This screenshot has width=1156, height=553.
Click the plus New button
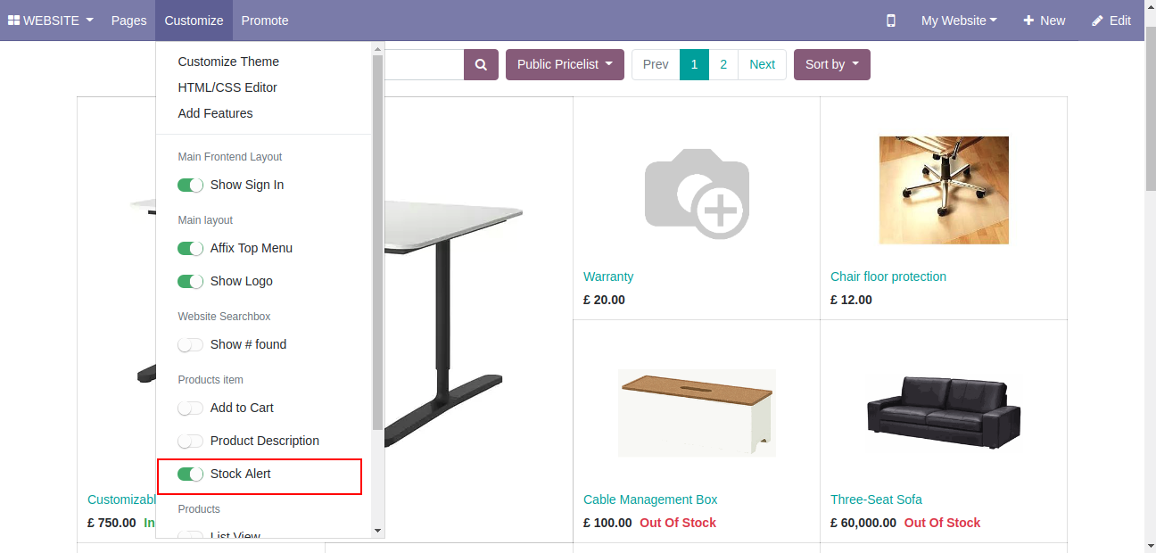(1044, 21)
